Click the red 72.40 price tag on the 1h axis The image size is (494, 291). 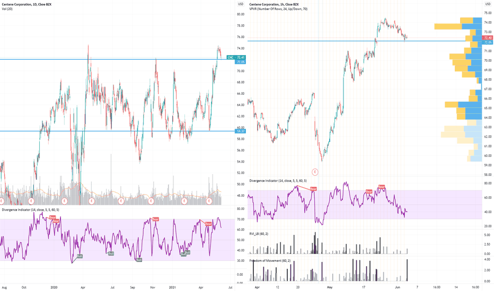[x=488, y=38]
